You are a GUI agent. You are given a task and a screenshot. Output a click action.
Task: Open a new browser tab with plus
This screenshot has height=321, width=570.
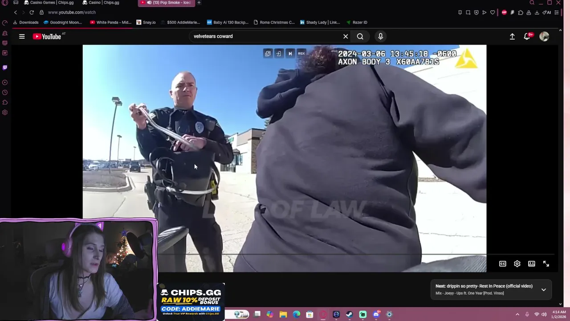199,3
